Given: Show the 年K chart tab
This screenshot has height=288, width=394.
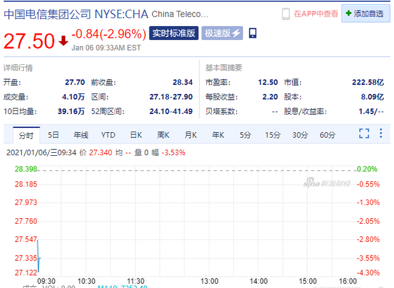Looking at the screenshot, I should coord(218,135).
